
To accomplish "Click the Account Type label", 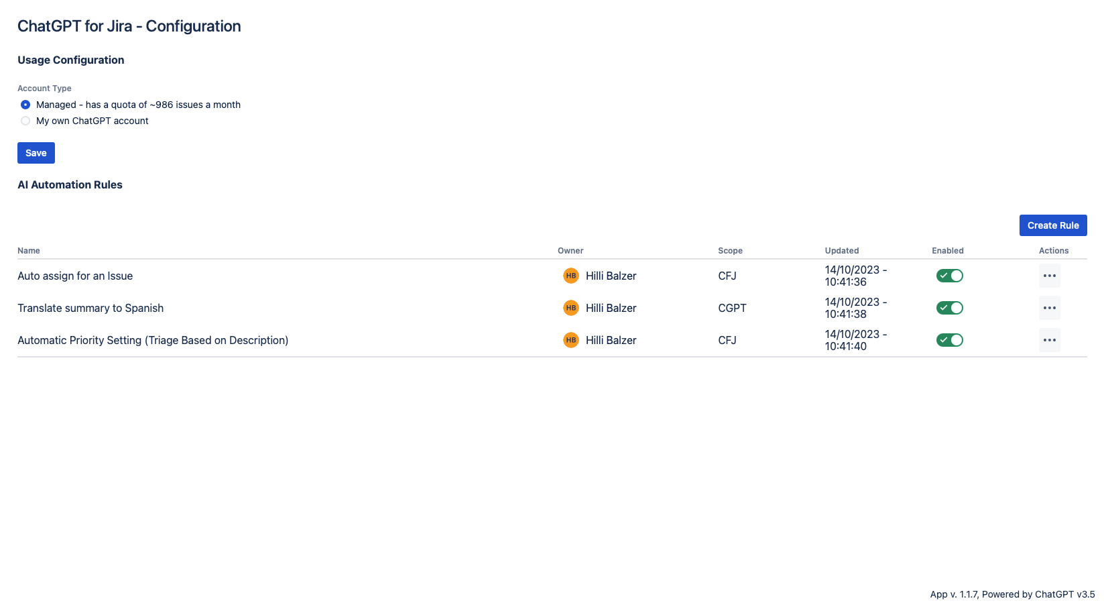I will [44, 89].
